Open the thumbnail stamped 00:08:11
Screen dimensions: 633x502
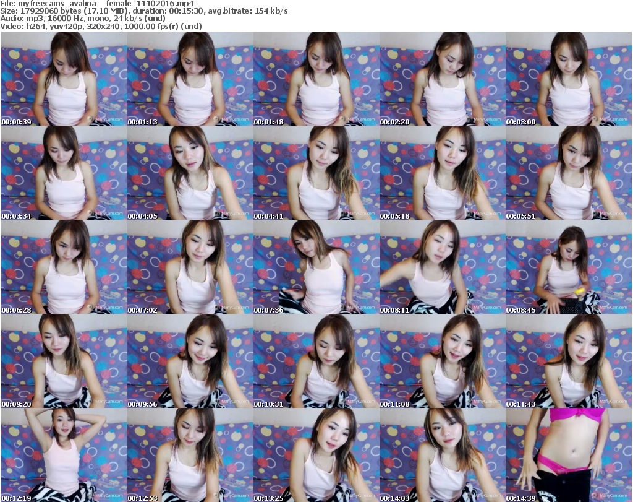(x=443, y=267)
